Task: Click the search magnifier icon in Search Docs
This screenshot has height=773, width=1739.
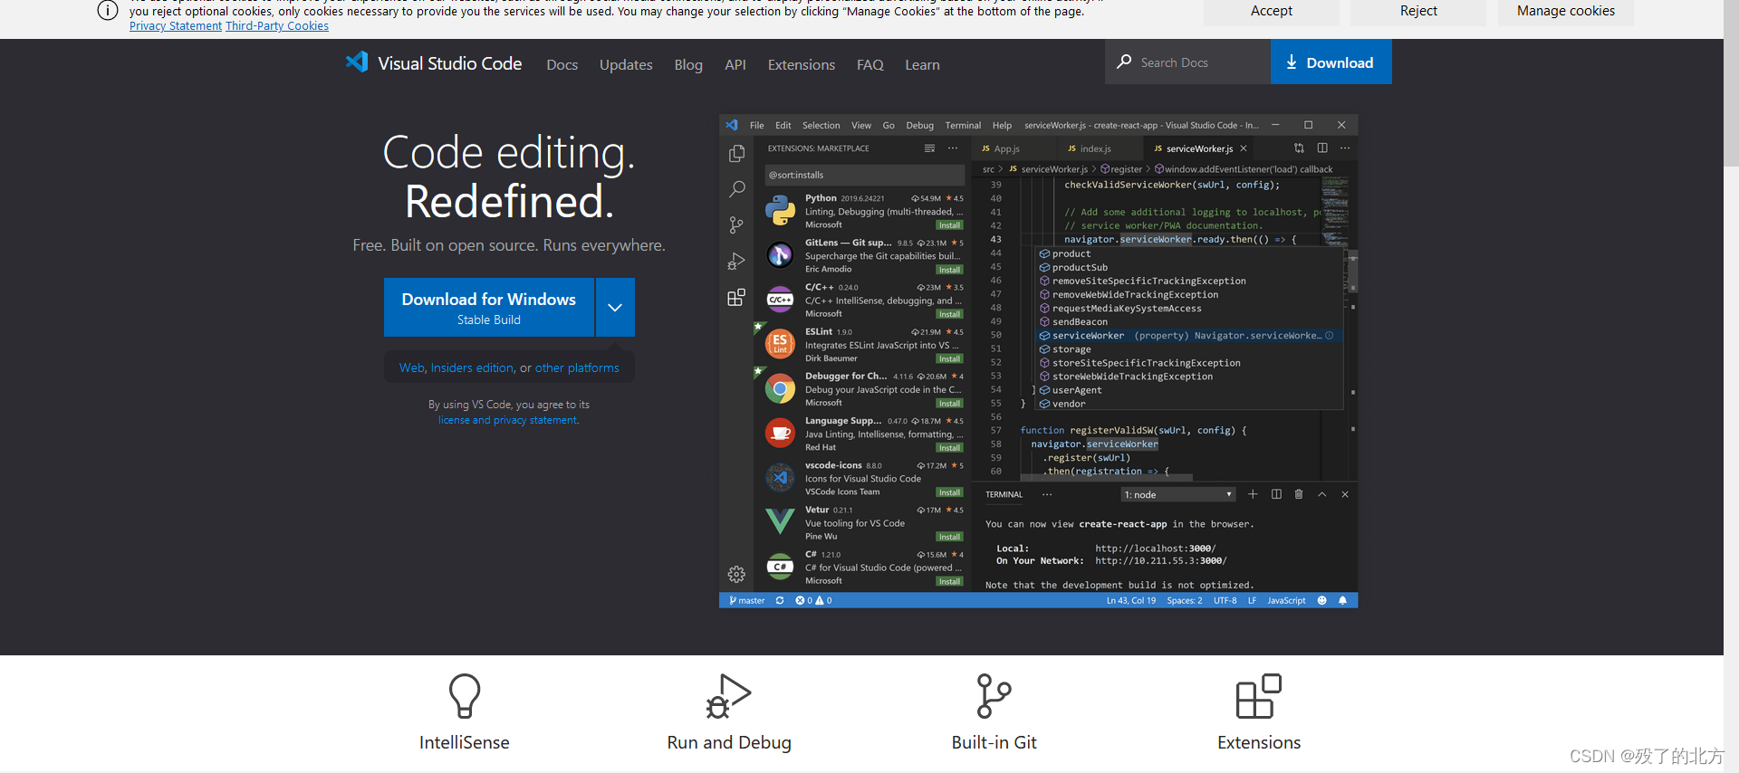Action: coord(1124,62)
